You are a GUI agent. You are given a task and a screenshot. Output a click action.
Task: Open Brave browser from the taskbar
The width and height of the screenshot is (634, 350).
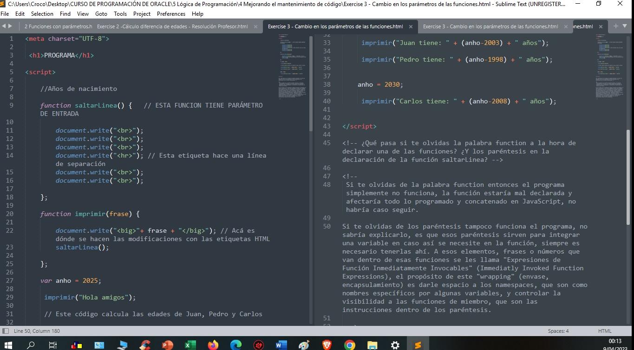(x=327, y=345)
